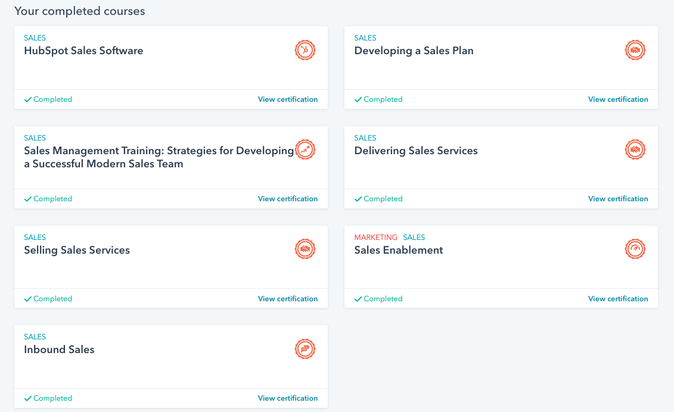This screenshot has width=674, height=412.
Task: View certification for HubSpot Sales Software
Action: tap(288, 99)
